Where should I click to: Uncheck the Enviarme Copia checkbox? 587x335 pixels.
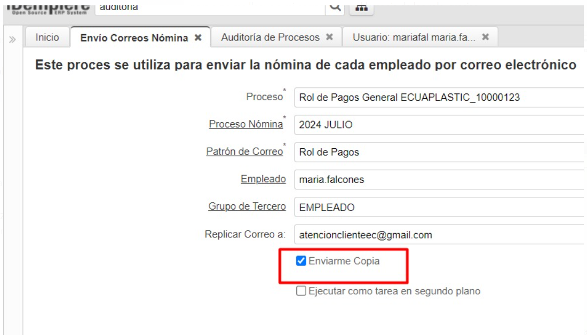coord(302,261)
